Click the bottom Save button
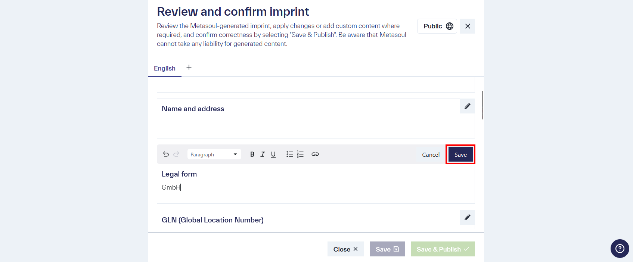633x262 pixels. [x=387, y=249]
